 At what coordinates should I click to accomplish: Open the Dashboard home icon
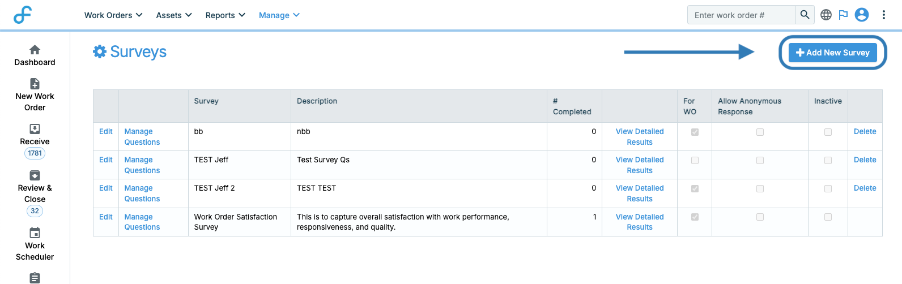pos(35,50)
